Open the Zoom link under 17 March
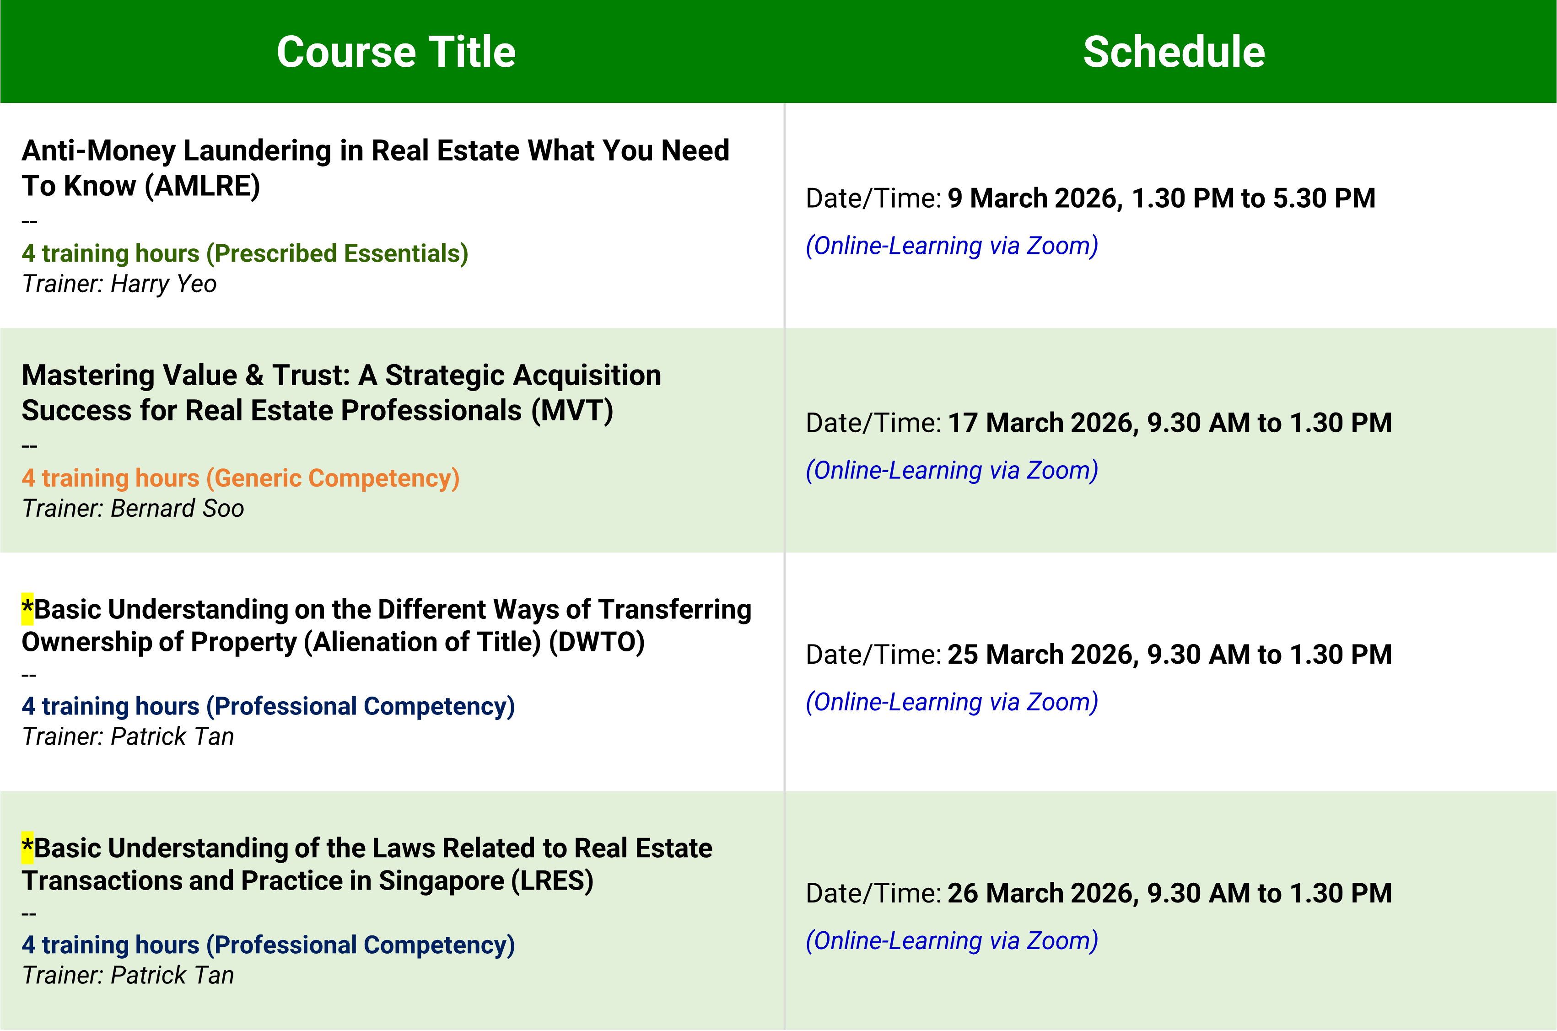1557x1031 pixels. 951,471
